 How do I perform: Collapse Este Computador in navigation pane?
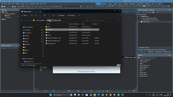pos(22,59)
